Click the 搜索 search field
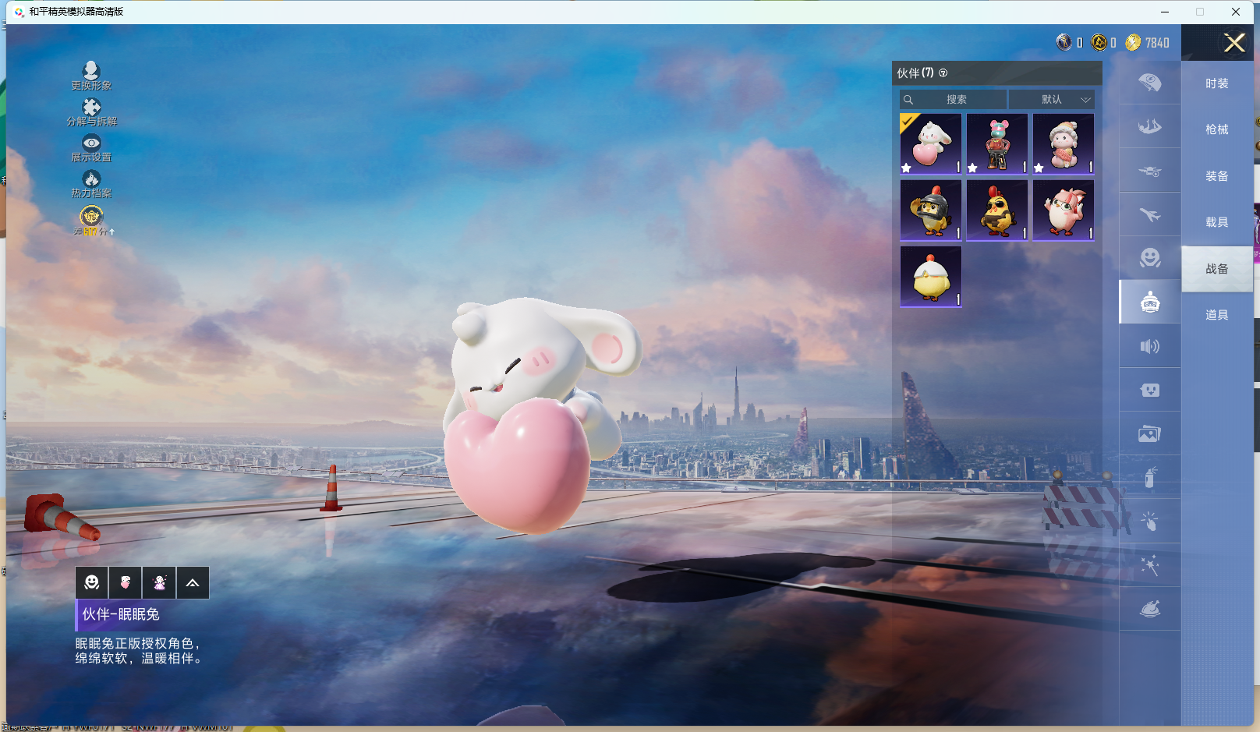The image size is (1260, 732). 956,100
